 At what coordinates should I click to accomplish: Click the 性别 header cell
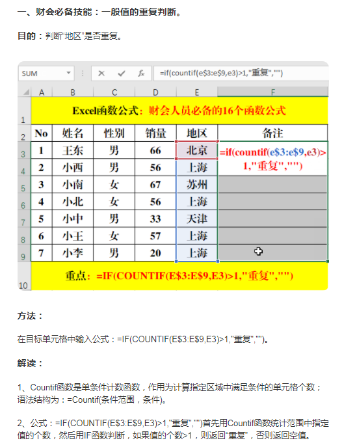pyautogui.click(x=114, y=133)
